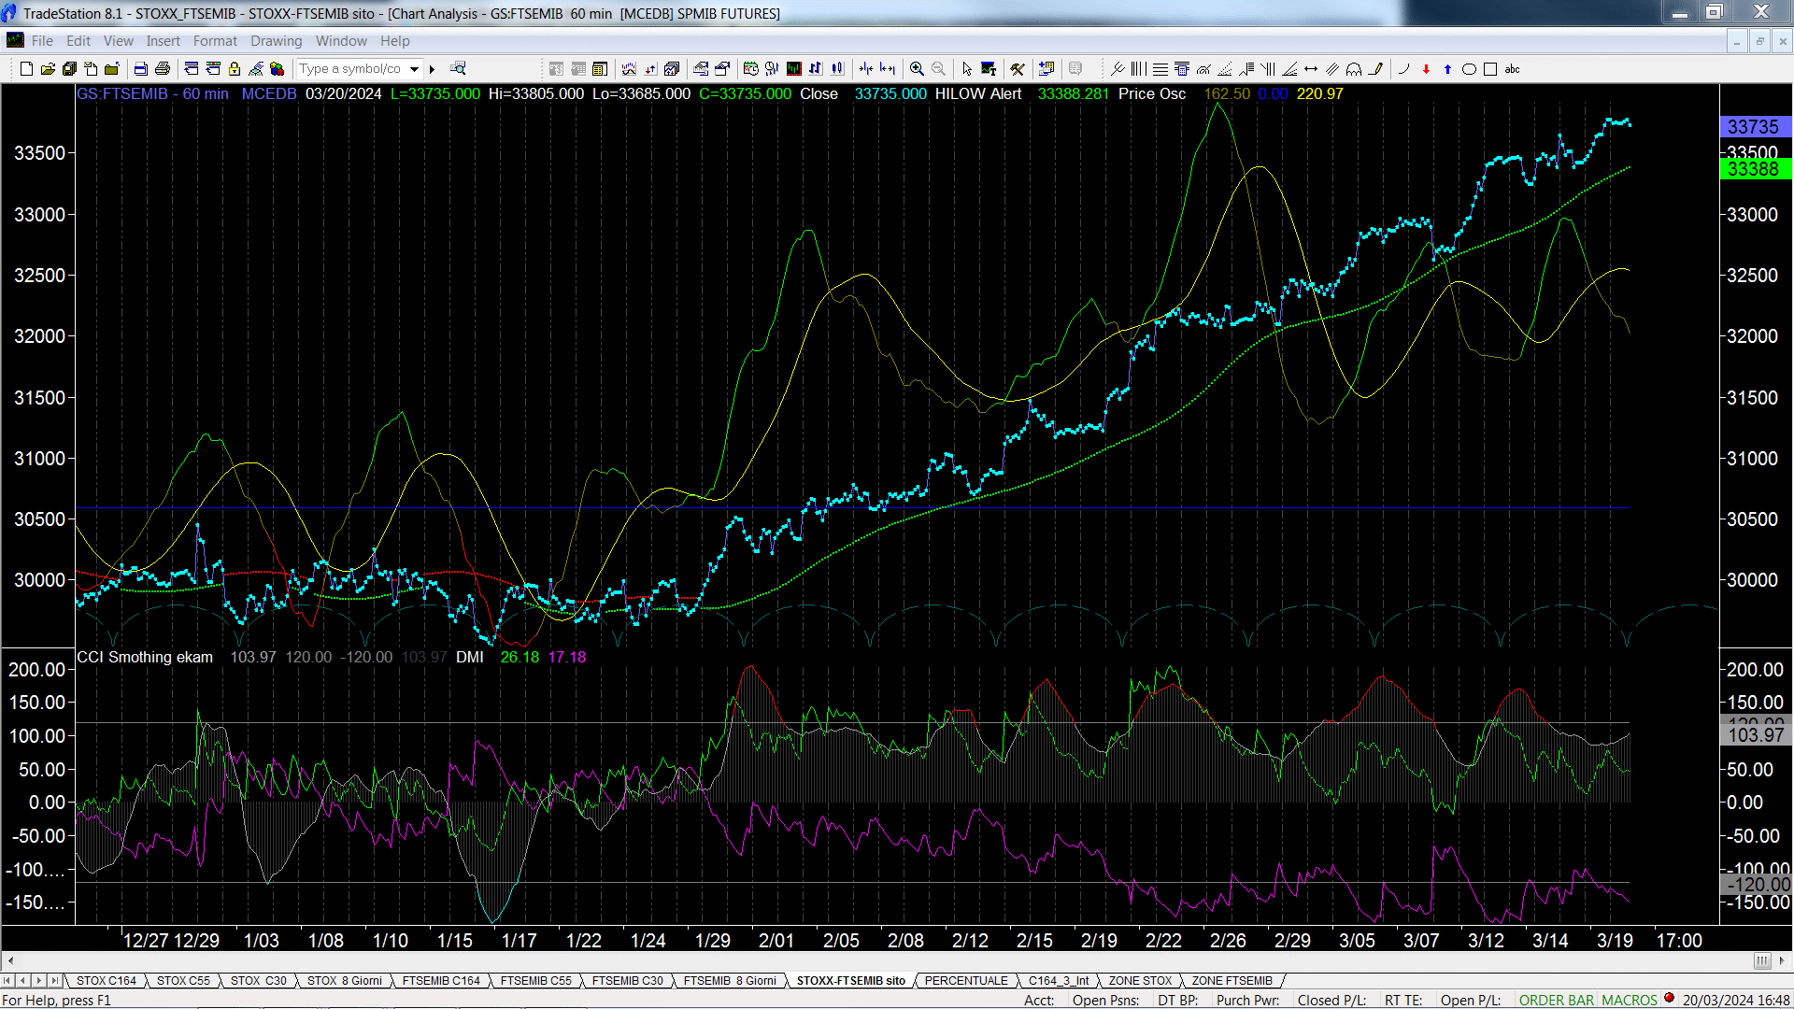
Task: Click the Zoom Out magnifier
Action: pos(938,68)
